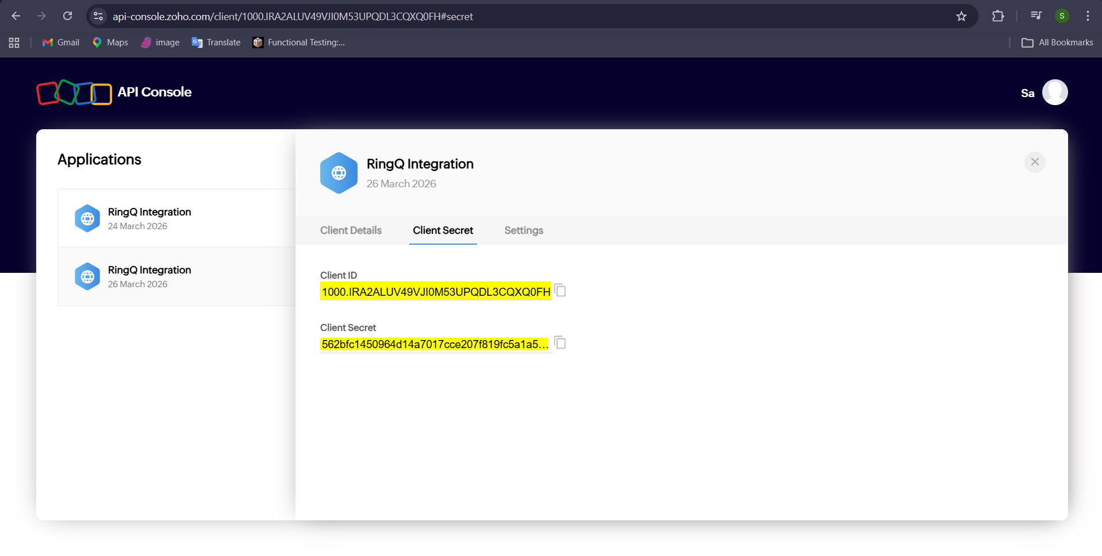Screen dimensions: 1102x556
Task: Open the All Bookmarks folder
Action: coord(1057,43)
